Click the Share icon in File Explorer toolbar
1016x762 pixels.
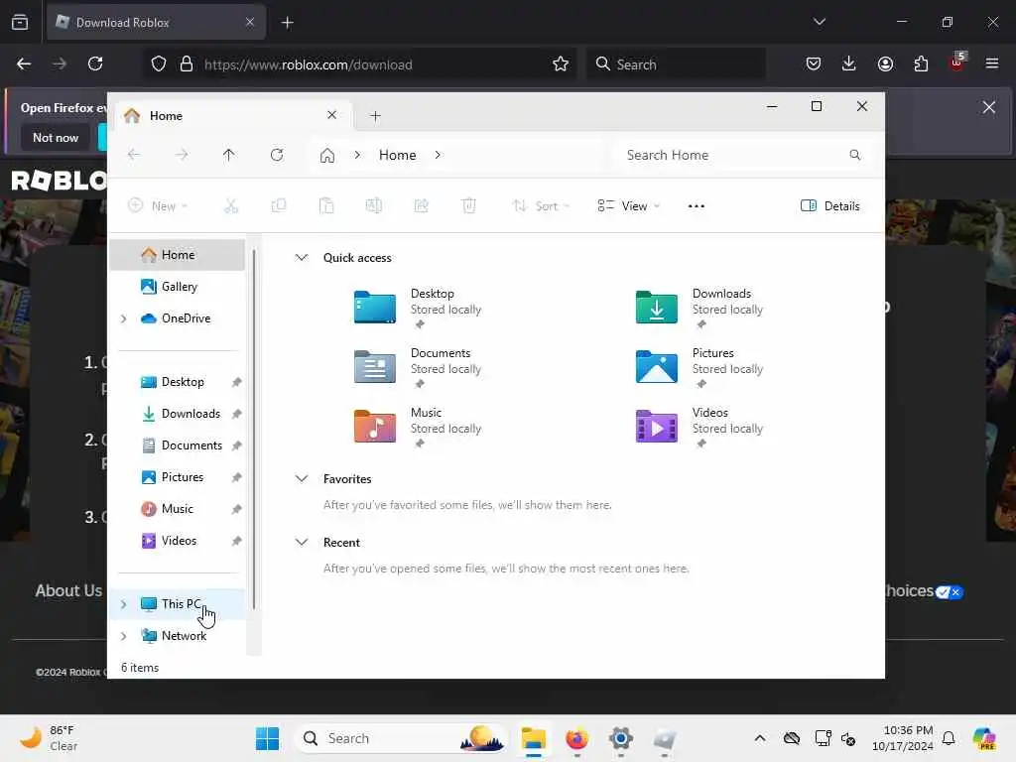421,206
